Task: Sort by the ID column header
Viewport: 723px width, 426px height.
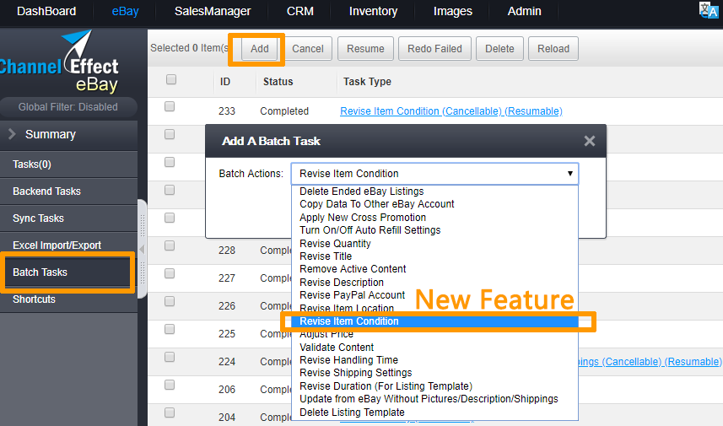Action: tap(225, 82)
